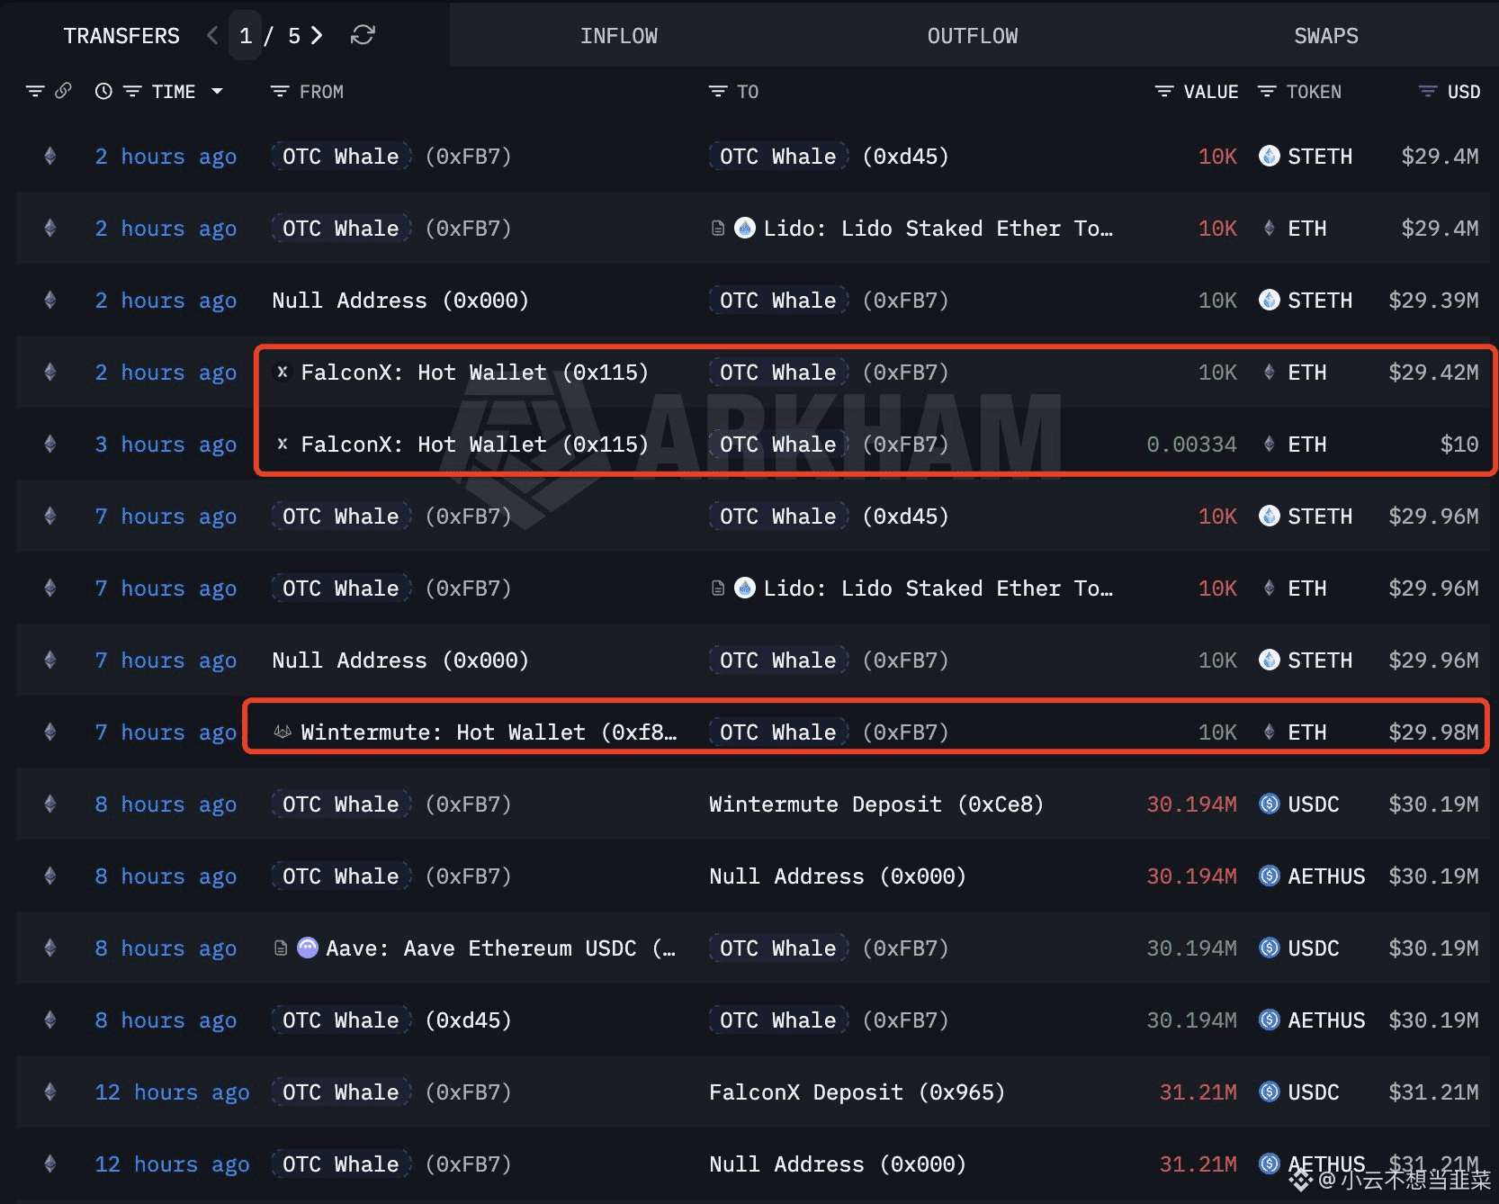Open the VALUE column filter
1499x1204 pixels.
pyautogui.click(x=1164, y=91)
